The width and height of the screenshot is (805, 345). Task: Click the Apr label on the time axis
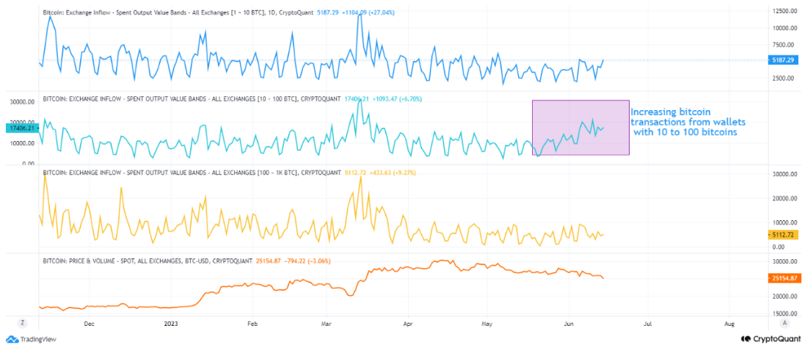[x=407, y=324]
